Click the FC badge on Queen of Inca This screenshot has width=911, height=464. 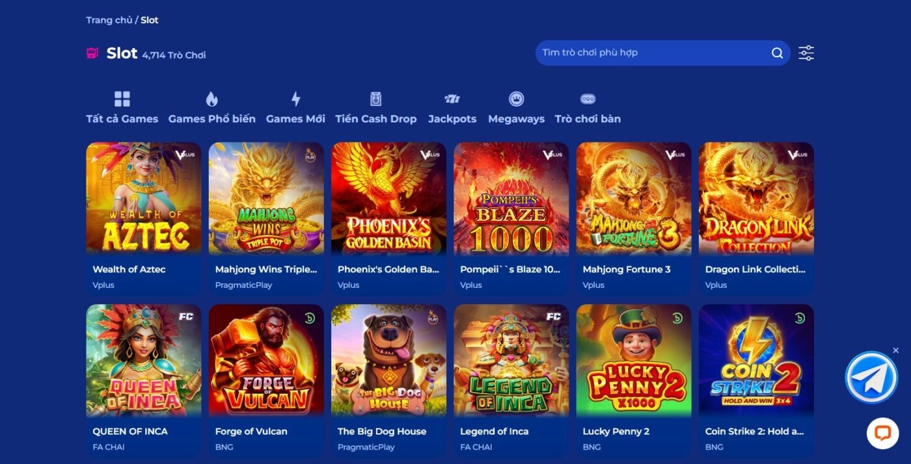click(x=186, y=317)
